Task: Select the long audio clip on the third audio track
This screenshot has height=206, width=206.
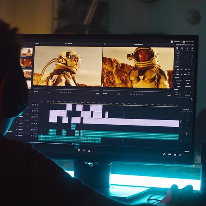Action: [x=69, y=138]
